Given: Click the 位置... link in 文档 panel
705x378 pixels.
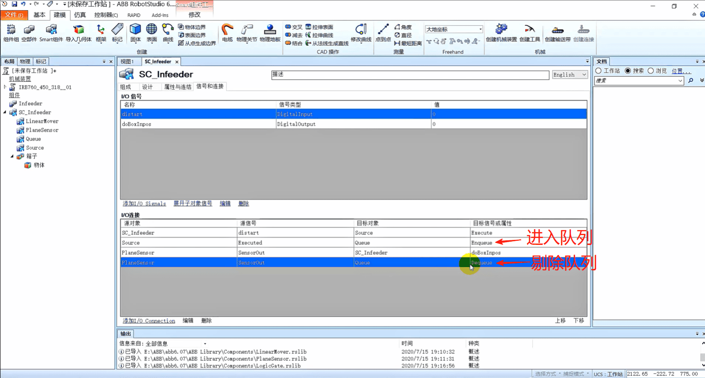Looking at the screenshot, I should pyautogui.click(x=681, y=71).
